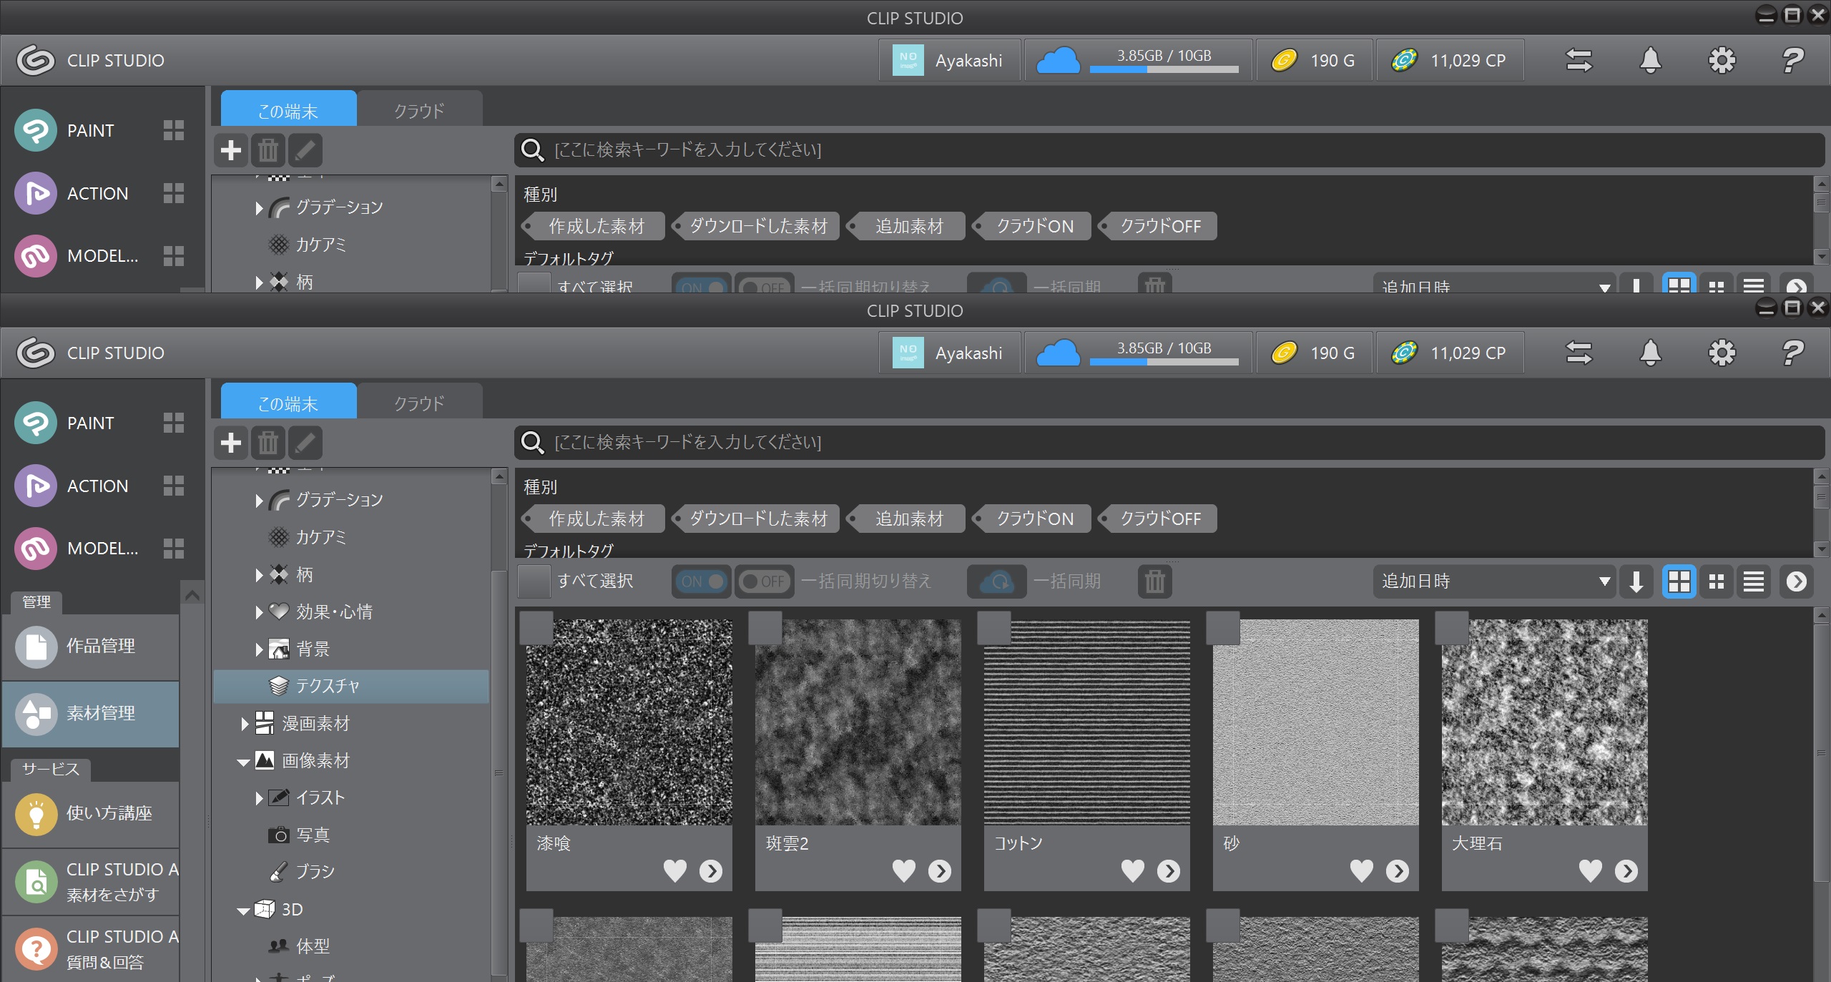Collapse the 管理 section with chevron

(x=192, y=595)
